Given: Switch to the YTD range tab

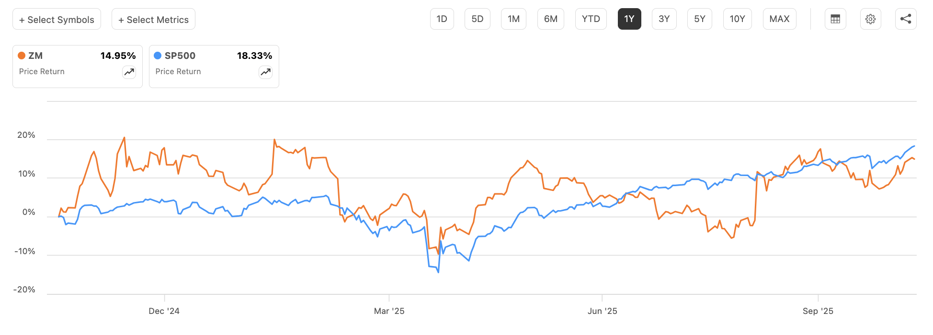Looking at the screenshot, I should 591,19.
